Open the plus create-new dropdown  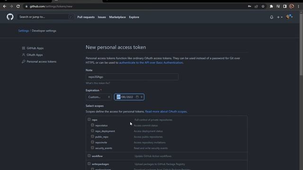click(x=280, y=17)
